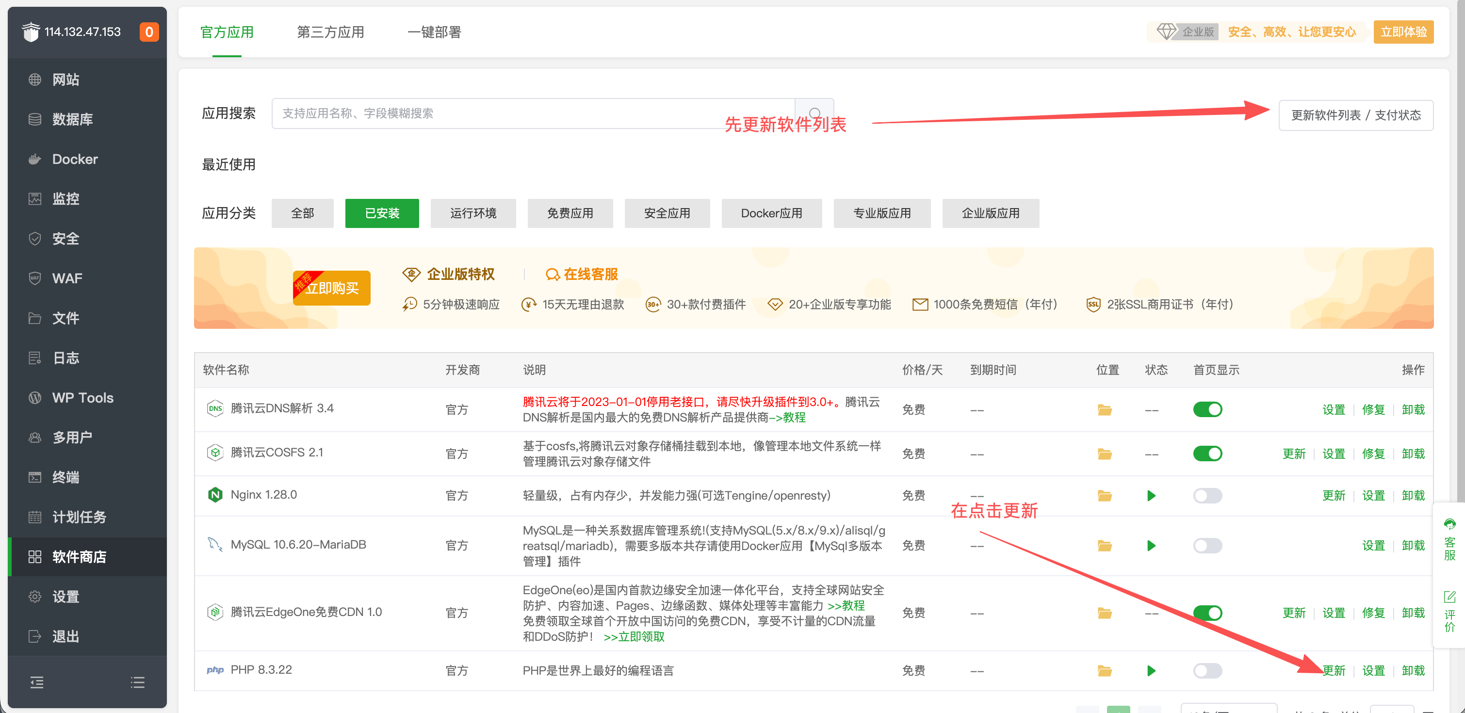Filter by 运行环境 category
This screenshot has width=1465, height=713.
click(x=473, y=213)
